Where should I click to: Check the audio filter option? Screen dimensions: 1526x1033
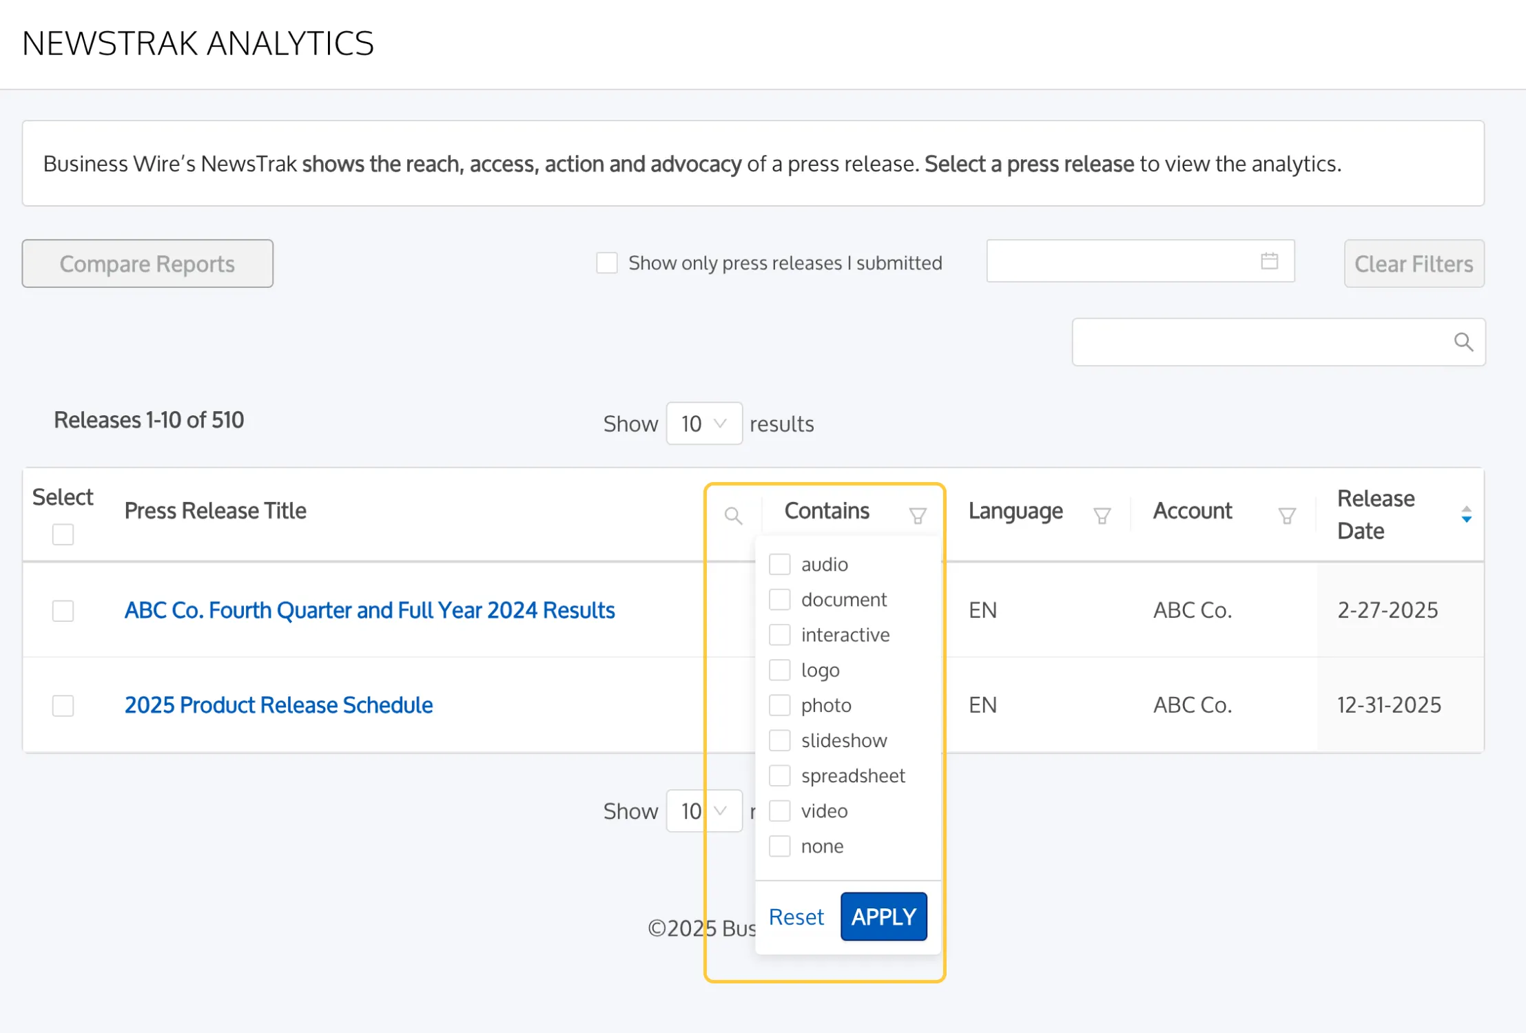779,564
